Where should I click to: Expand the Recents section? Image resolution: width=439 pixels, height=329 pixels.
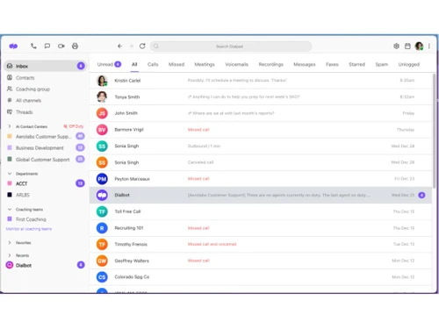[x=10, y=255]
